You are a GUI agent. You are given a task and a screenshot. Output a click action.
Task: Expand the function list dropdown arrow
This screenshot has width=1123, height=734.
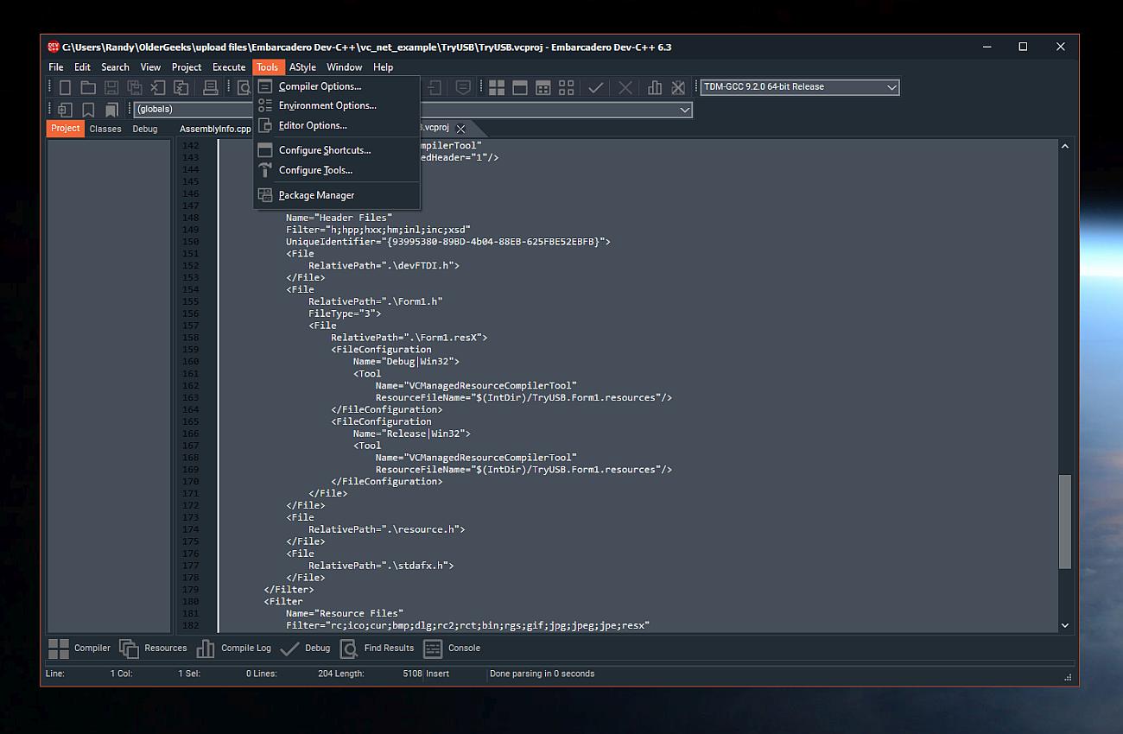[x=685, y=110]
